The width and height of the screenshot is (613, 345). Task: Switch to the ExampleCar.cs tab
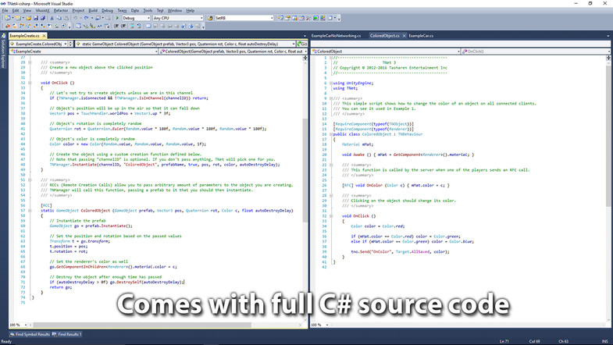421,36
